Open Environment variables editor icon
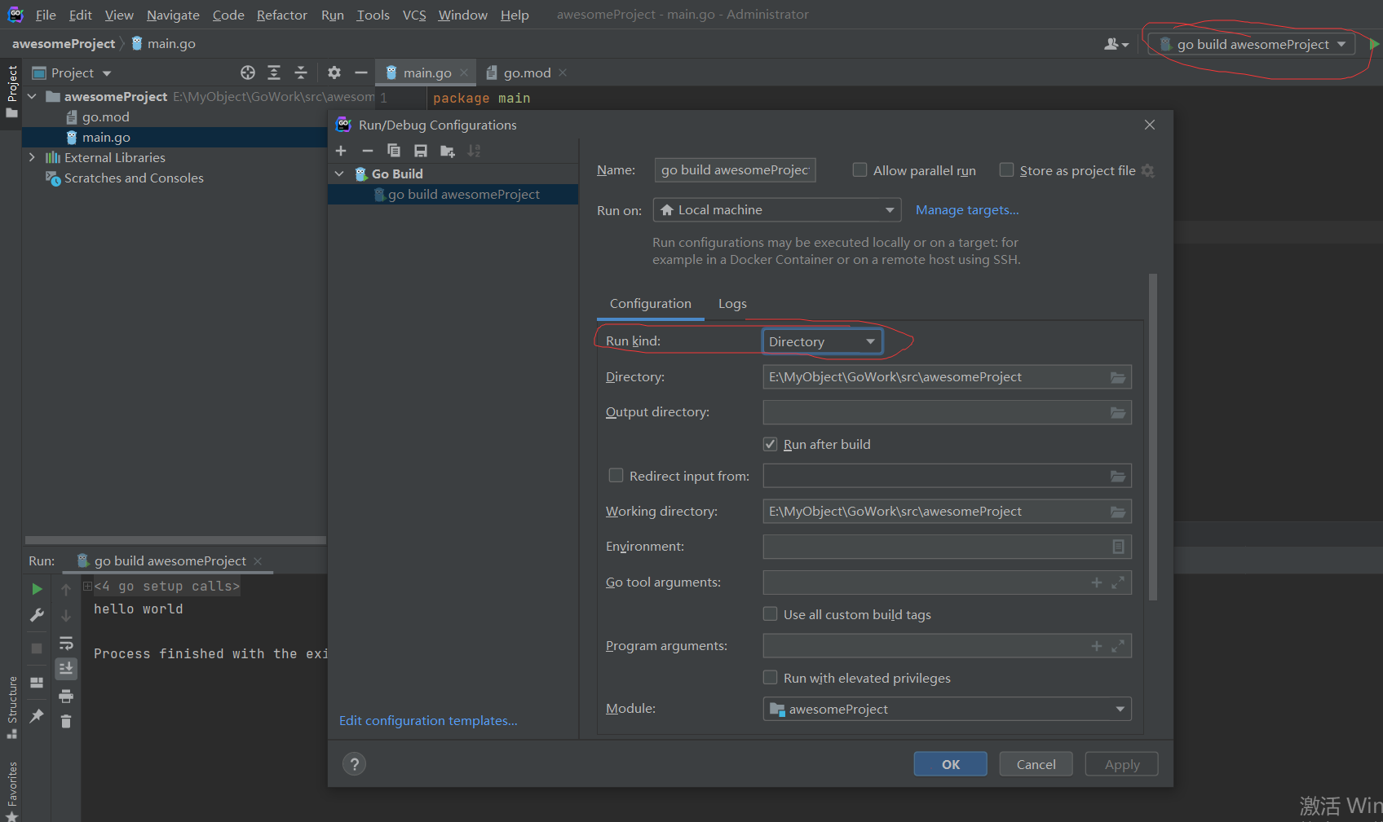 tap(1119, 547)
